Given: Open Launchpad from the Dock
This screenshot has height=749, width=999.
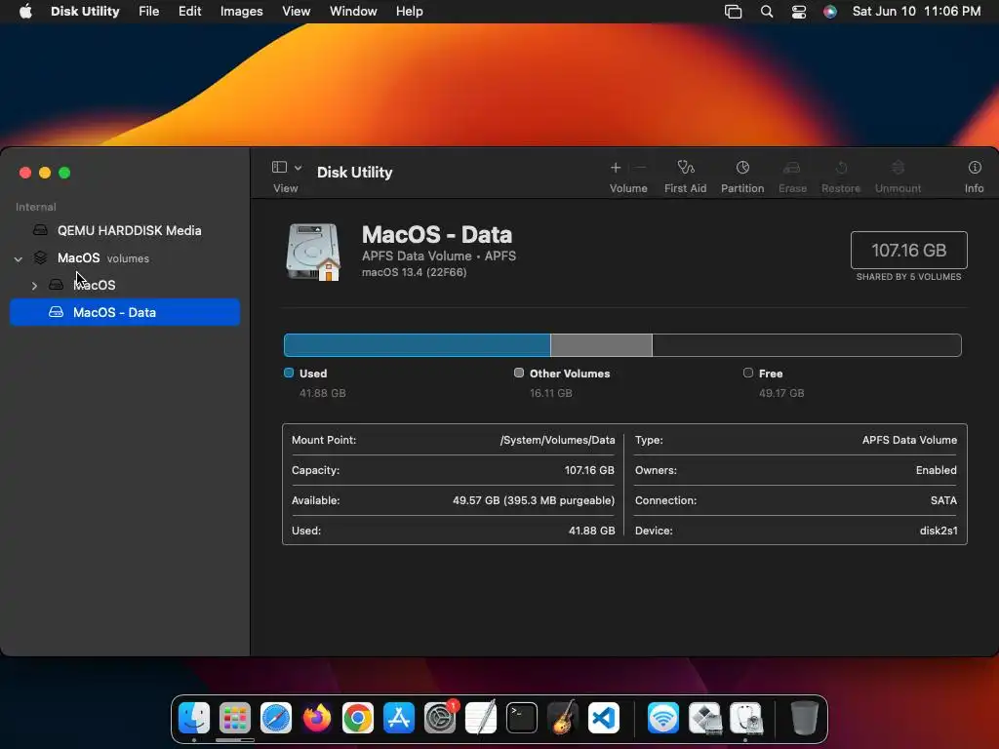Looking at the screenshot, I should [235, 719].
